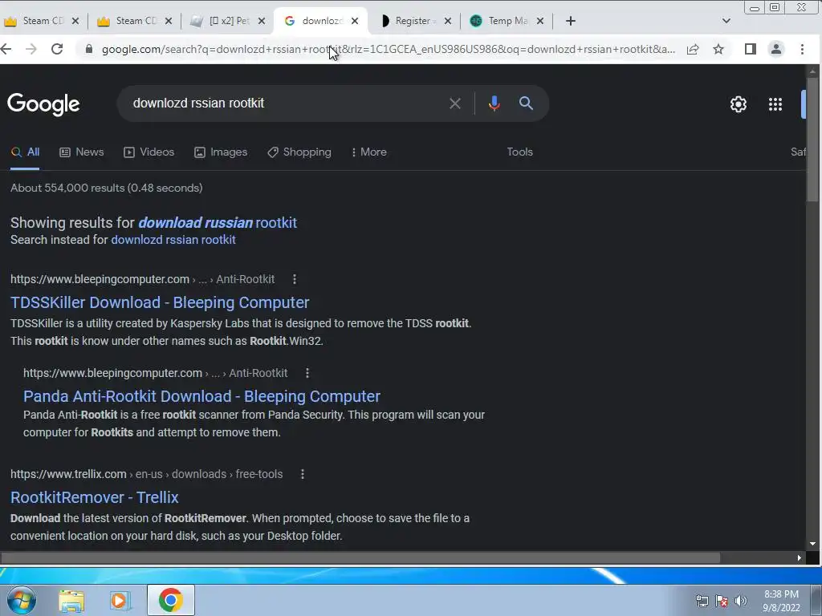
Task: Click the scroll right arrow
Action: click(x=800, y=558)
